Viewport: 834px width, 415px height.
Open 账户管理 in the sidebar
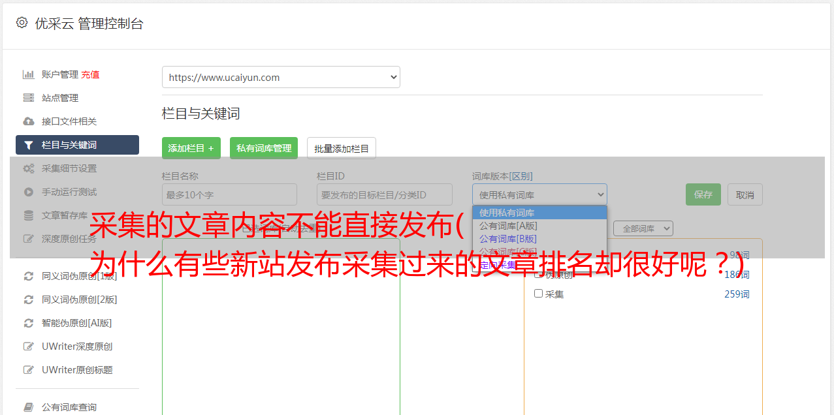point(60,74)
